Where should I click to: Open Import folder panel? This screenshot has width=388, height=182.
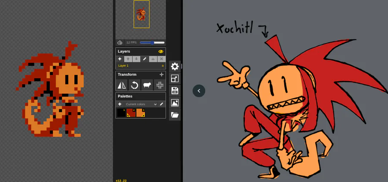(175, 115)
